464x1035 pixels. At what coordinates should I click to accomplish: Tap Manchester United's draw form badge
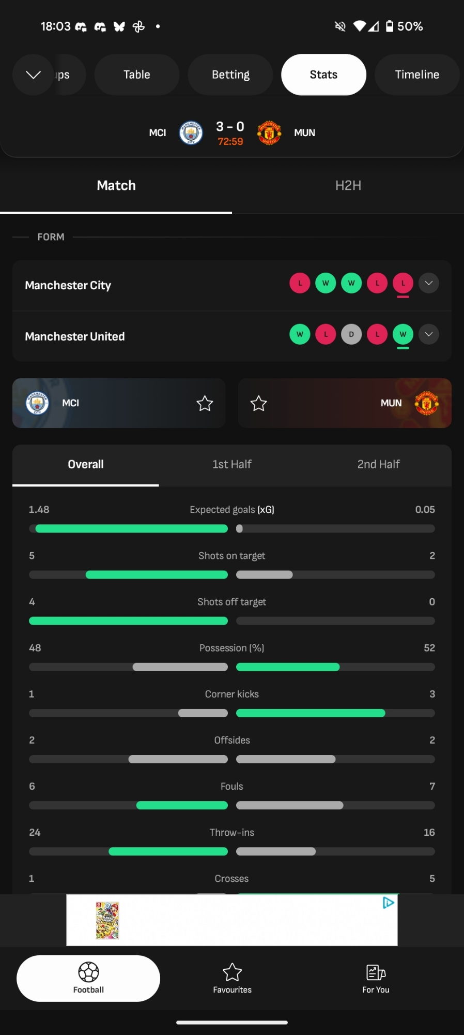(x=351, y=334)
